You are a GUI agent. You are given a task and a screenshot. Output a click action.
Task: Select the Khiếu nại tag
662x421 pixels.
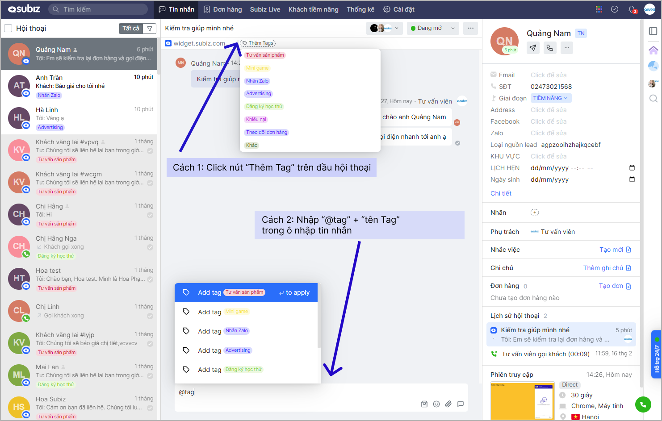click(x=256, y=120)
